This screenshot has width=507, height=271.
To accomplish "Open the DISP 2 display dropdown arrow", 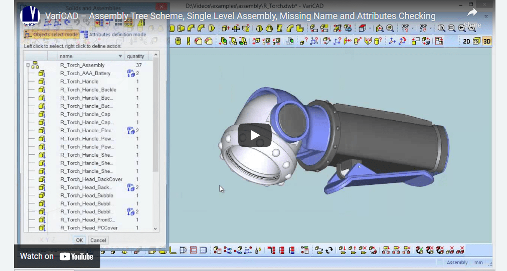I will (431, 29).
